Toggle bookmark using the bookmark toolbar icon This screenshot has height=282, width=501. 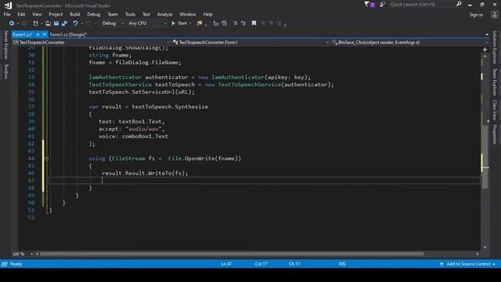[254, 23]
